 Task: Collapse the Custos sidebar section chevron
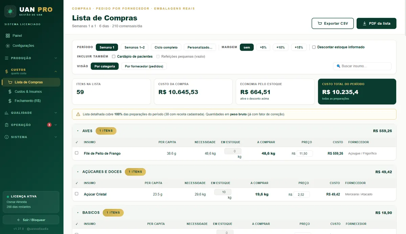(56, 71)
